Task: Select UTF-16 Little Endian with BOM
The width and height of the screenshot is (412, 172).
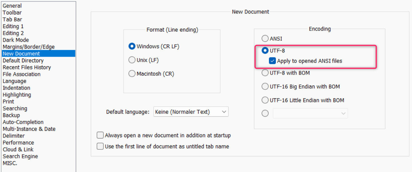Action: pyautogui.click(x=265, y=100)
